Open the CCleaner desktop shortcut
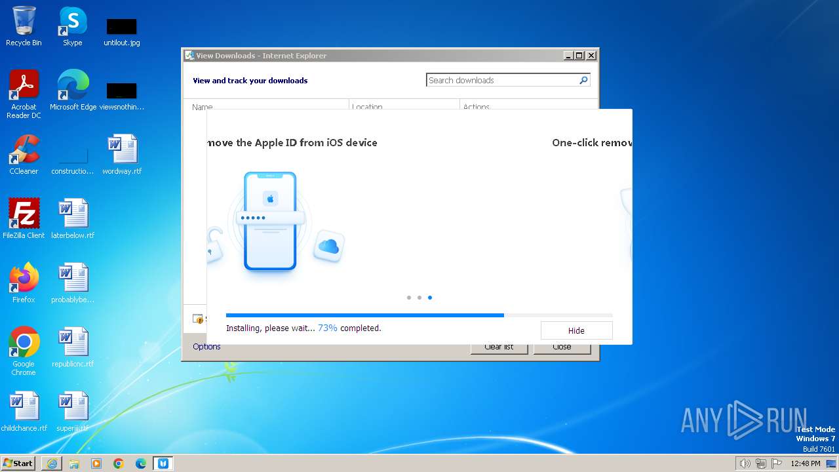Screen dimensions: 839x472 coord(24,155)
